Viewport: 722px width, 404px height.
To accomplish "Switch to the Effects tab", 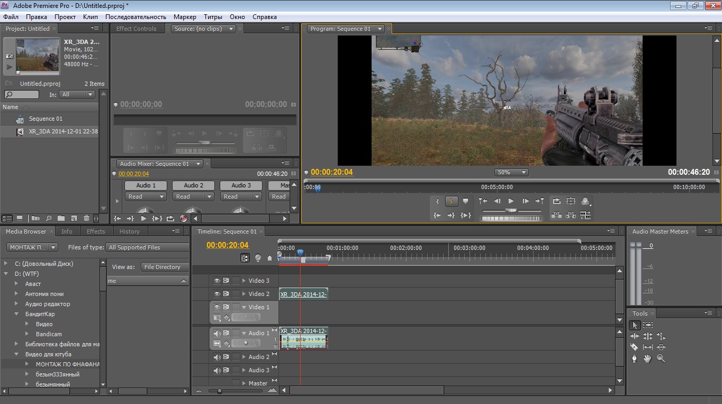I will click(x=96, y=231).
